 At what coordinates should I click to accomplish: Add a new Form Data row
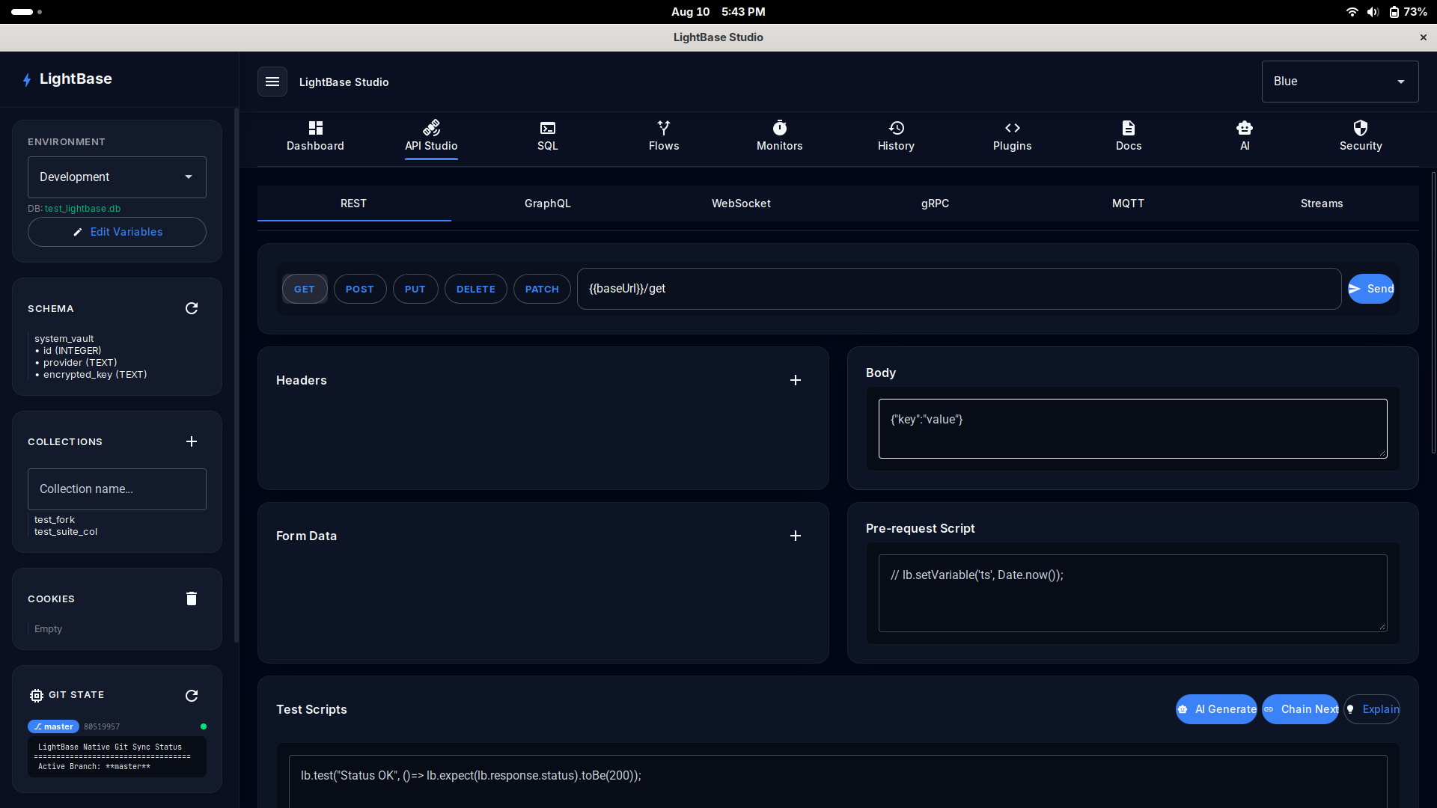[796, 536]
